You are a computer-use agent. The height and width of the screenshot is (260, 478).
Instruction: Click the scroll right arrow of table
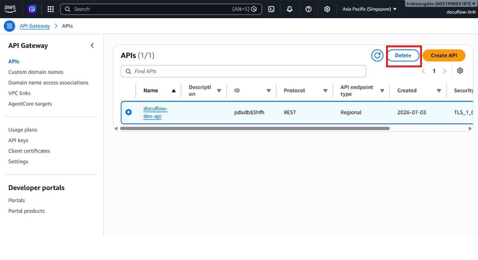(470, 128)
